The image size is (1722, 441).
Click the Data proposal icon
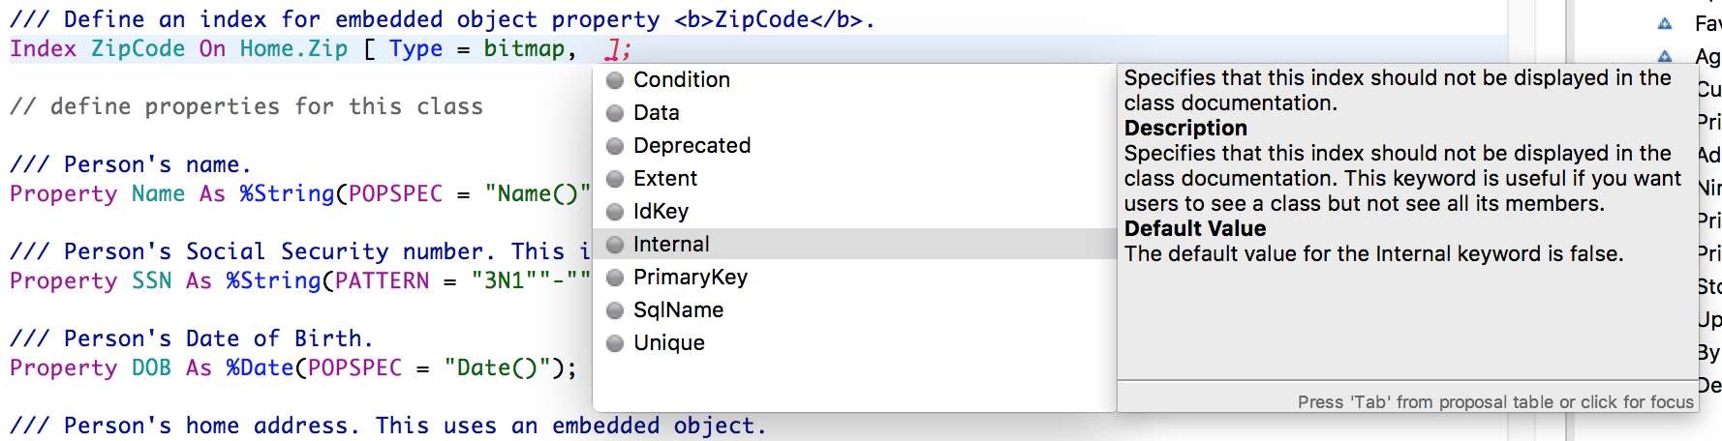click(614, 113)
